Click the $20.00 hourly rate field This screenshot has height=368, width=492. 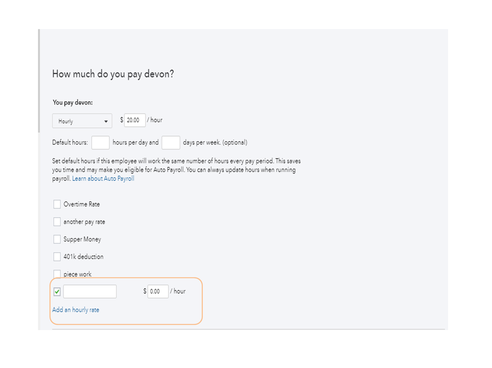point(134,120)
